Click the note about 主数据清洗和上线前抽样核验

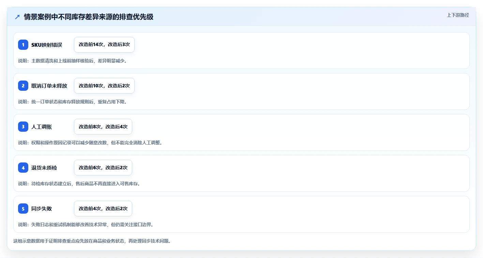click(73, 61)
